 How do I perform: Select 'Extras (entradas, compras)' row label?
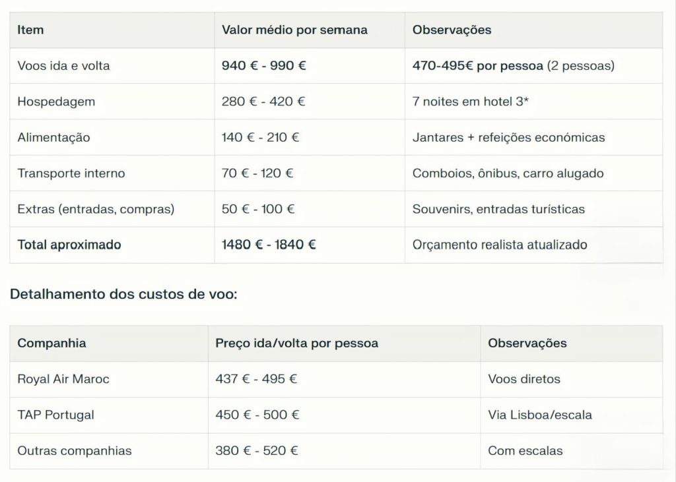(x=96, y=209)
